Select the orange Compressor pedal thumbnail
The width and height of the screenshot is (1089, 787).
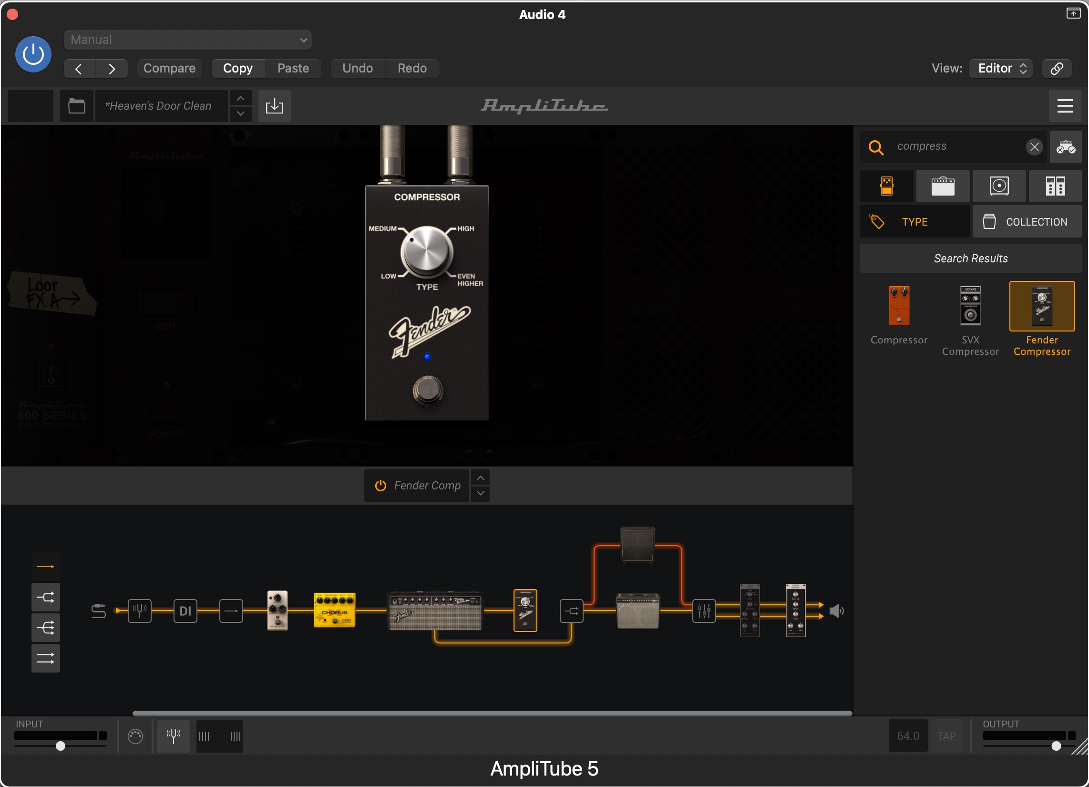pyautogui.click(x=899, y=306)
